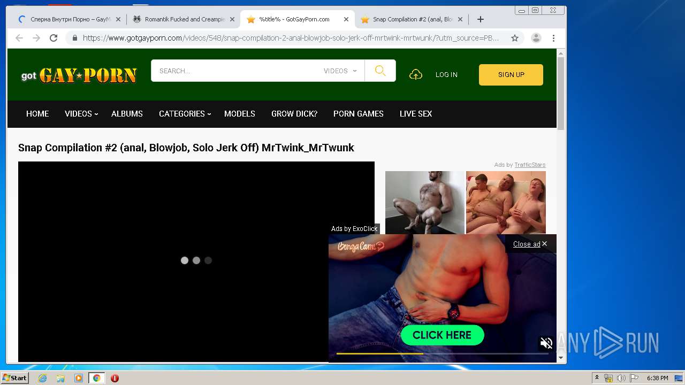This screenshot has height=385, width=685.
Task: Click the Opera taskbar icon
Action: [x=115, y=378]
